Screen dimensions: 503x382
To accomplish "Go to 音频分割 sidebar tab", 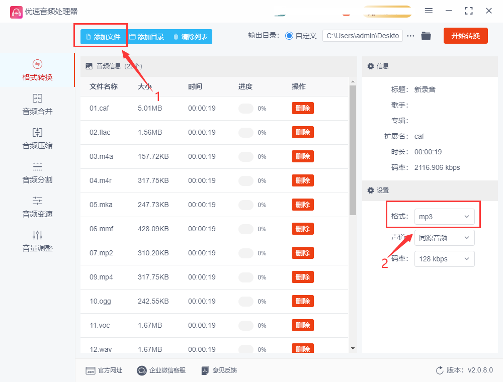I will point(37,173).
